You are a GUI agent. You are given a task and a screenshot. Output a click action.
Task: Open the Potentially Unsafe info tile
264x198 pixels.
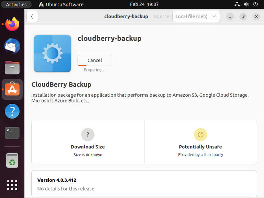pos(200,142)
